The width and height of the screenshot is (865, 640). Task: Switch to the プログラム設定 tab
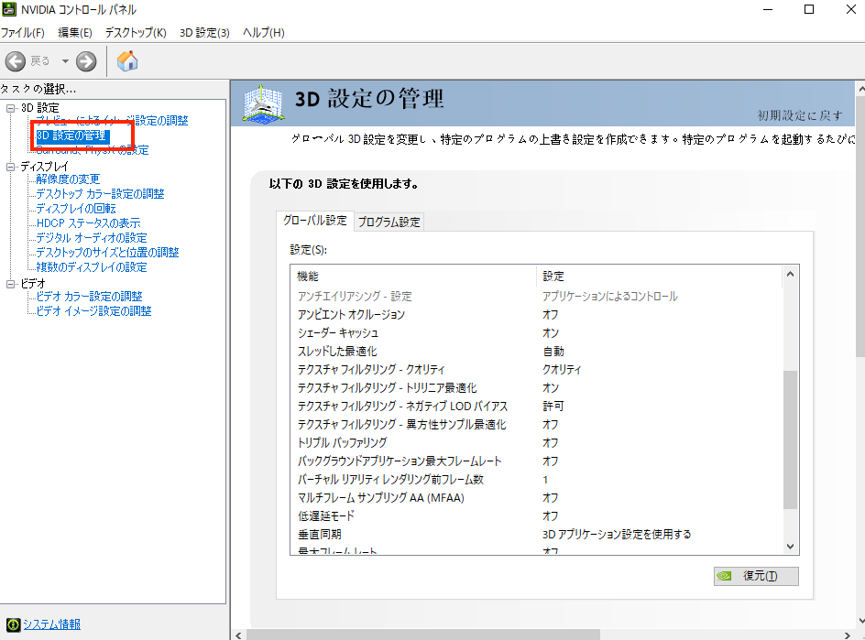389,222
